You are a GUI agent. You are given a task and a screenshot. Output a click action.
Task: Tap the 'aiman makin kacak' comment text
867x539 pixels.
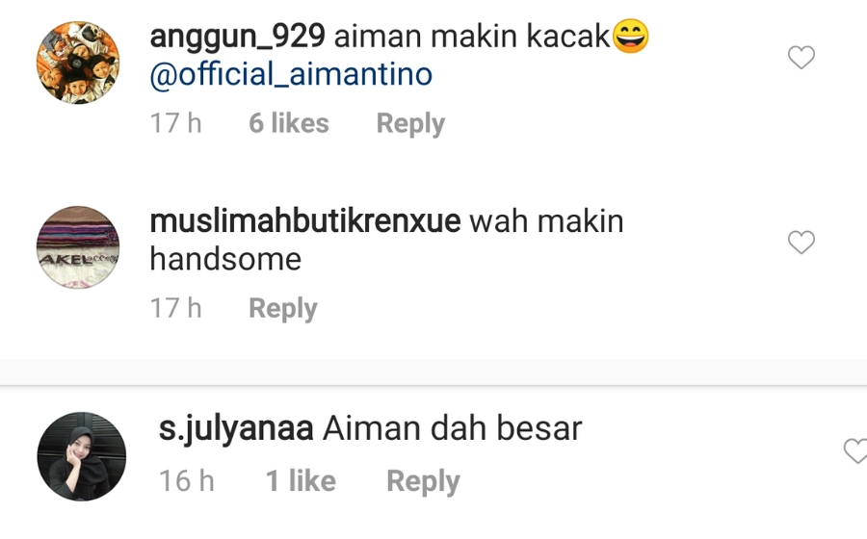click(472, 37)
